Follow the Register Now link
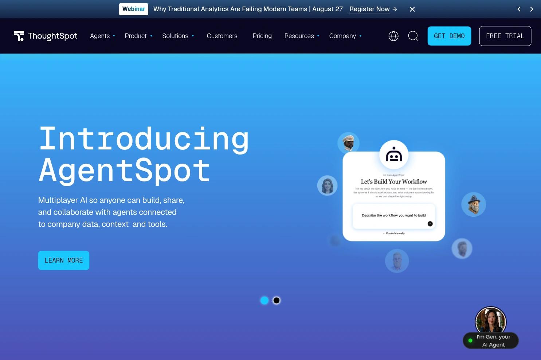The width and height of the screenshot is (541, 360). (x=373, y=9)
